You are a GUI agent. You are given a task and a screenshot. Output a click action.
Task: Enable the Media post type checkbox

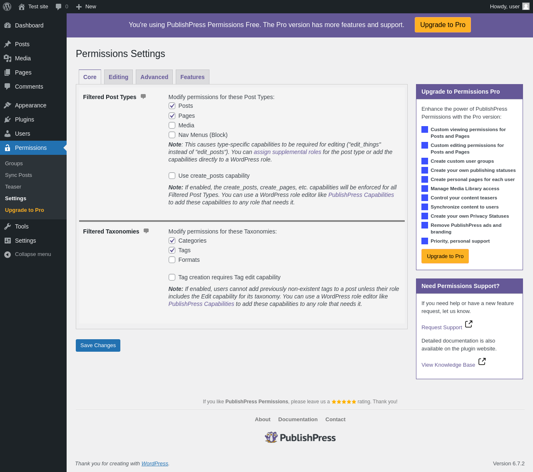pyautogui.click(x=172, y=125)
